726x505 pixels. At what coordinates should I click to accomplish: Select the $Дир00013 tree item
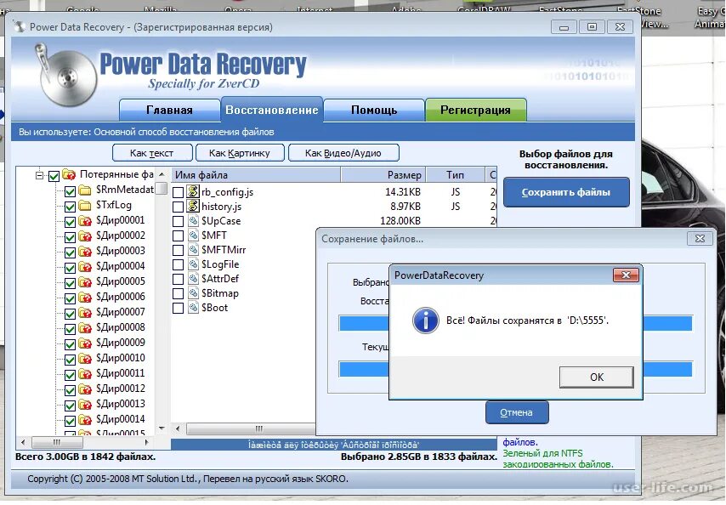121,404
